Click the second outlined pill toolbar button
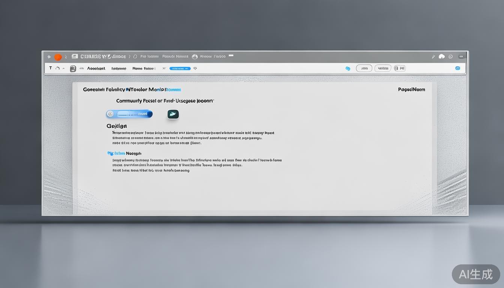This screenshot has height=288, width=504. pyautogui.click(x=382, y=68)
